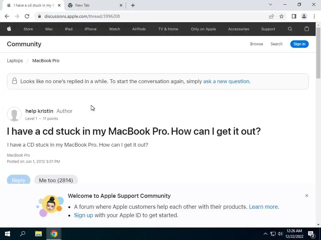
Task: Click the Apple logo in site navigation
Action: [9, 29]
